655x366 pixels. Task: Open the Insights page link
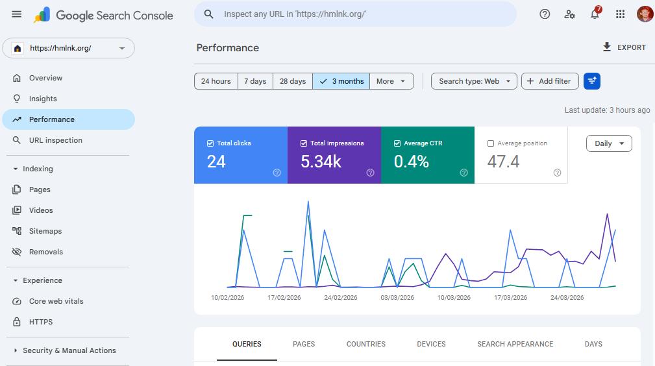point(43,99)
